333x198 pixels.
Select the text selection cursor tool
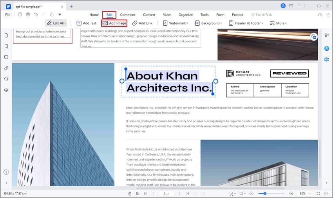(x=138, y=194)
